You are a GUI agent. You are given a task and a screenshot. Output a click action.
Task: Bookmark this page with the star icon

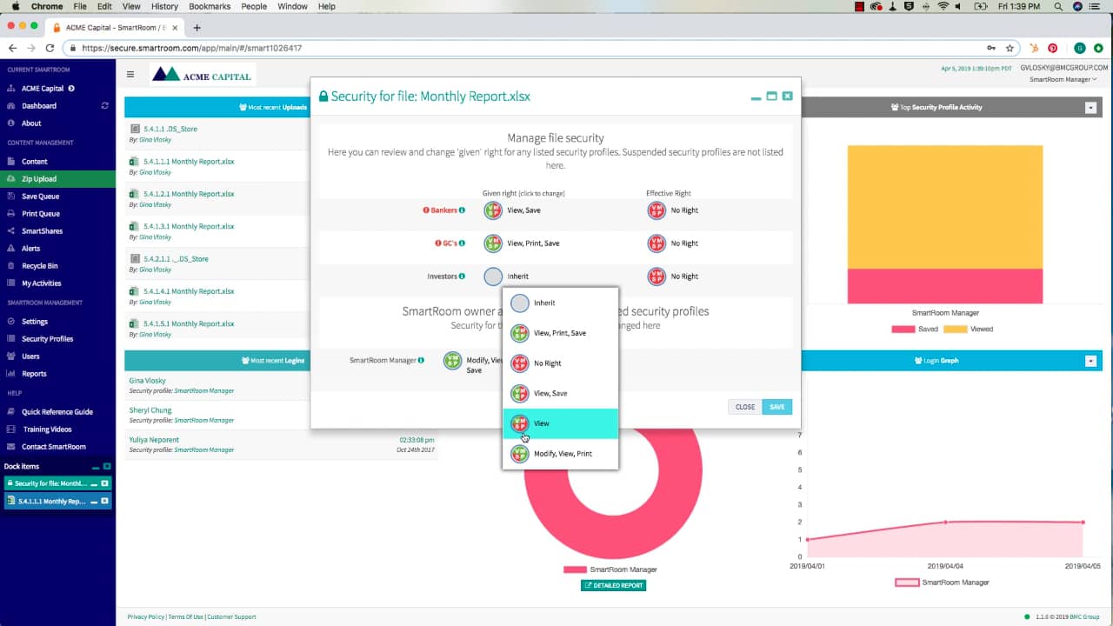click(1010, 48)
